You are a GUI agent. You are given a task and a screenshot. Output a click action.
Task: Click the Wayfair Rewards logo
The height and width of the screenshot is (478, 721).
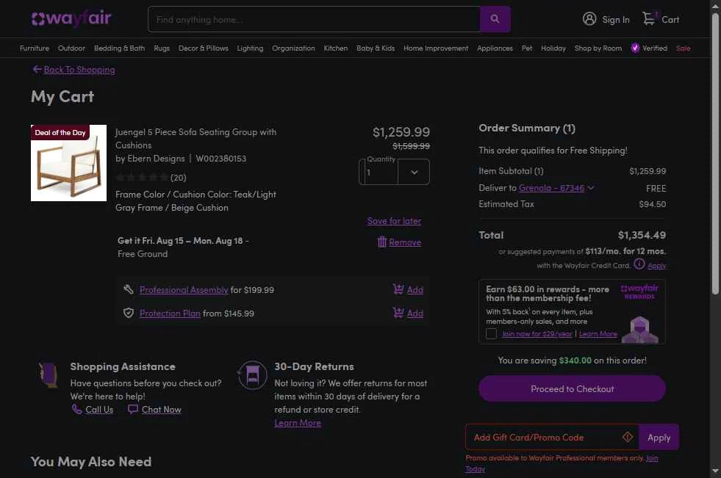[x=639, y=291]
